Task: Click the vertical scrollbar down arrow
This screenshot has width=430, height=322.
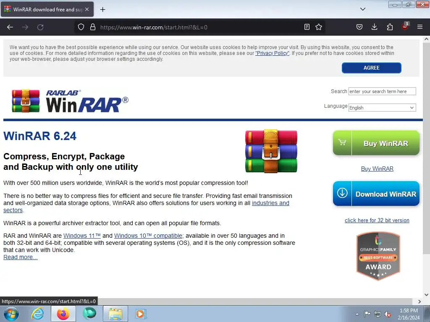Action: tap(427, 295)
